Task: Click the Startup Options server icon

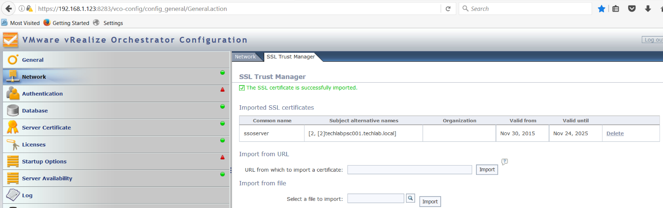Action: 13,161
